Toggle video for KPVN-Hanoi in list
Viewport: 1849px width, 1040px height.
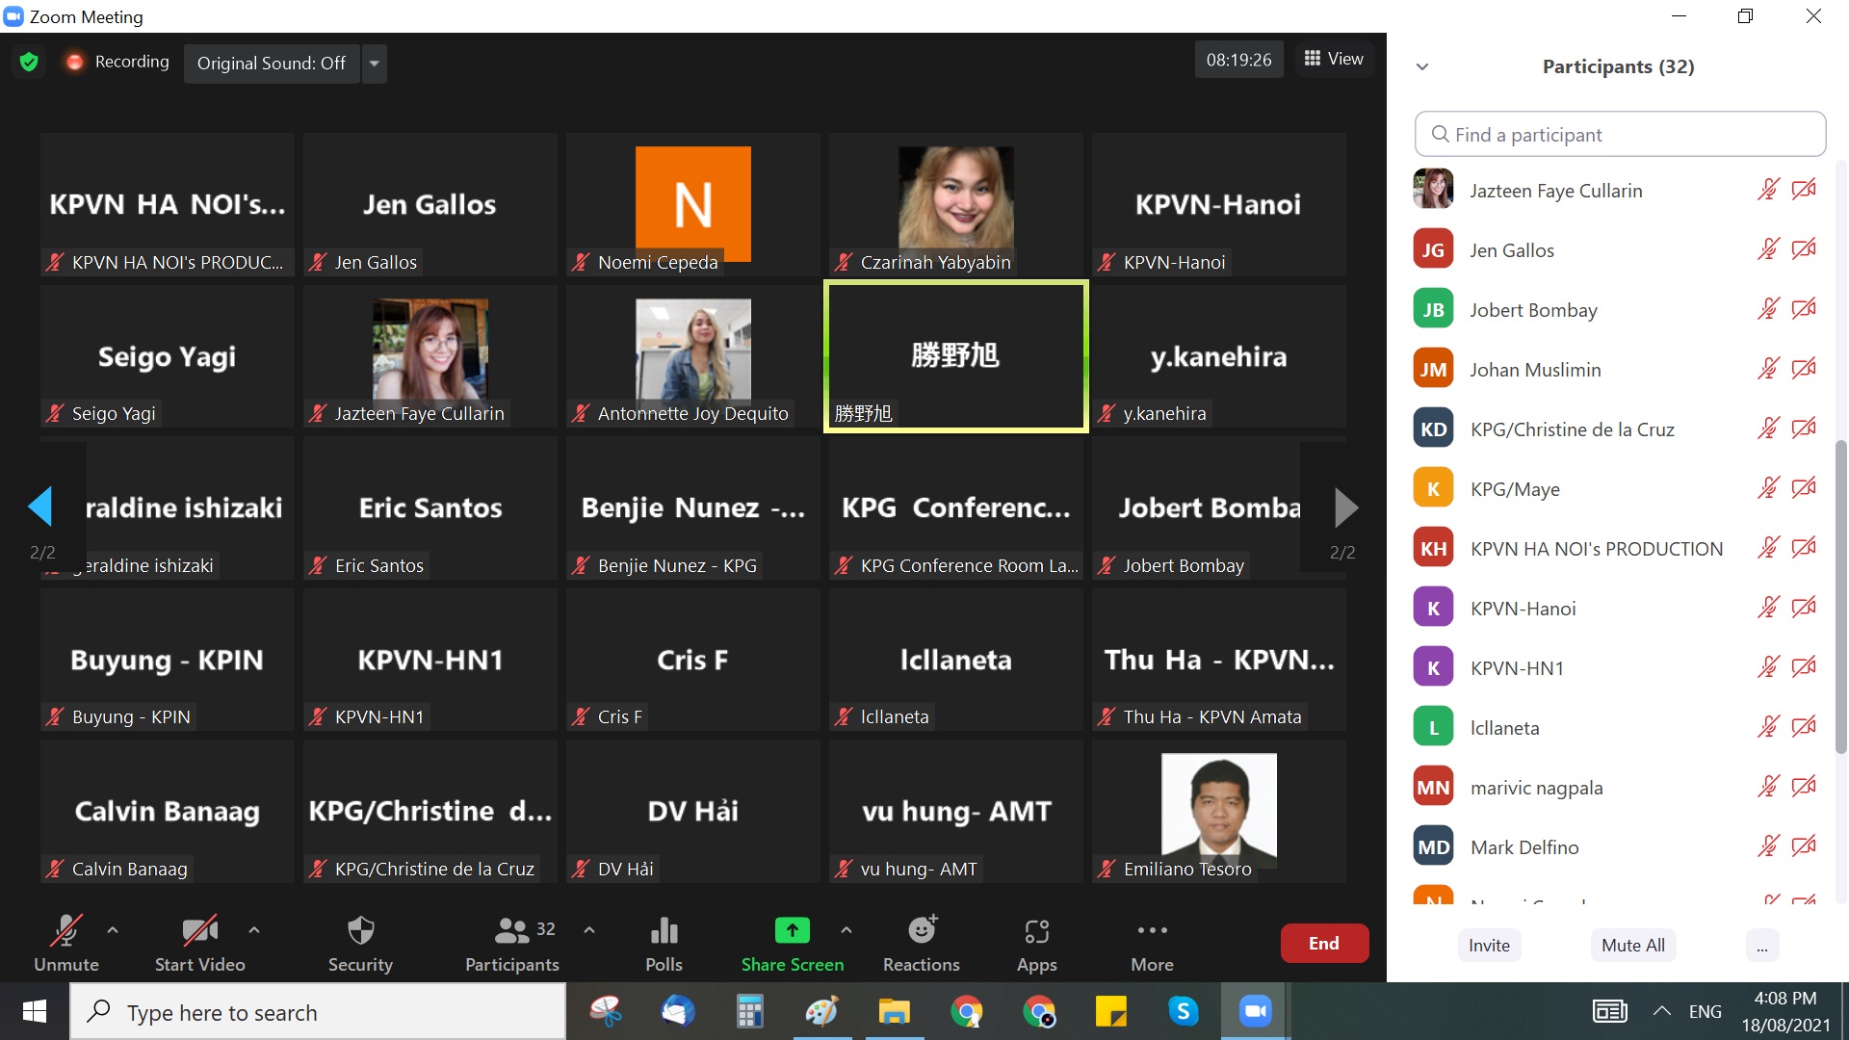(x=1804, y=608)
